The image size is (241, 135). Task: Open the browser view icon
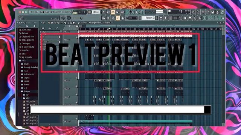[180, 18]
